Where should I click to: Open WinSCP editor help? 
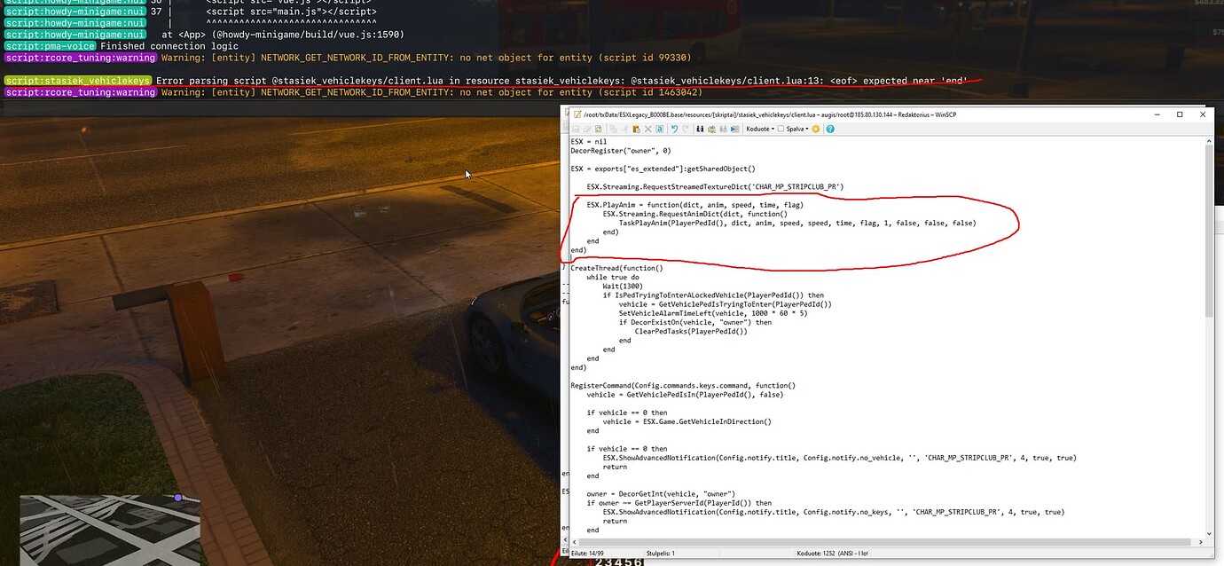[x=831, y=129]
